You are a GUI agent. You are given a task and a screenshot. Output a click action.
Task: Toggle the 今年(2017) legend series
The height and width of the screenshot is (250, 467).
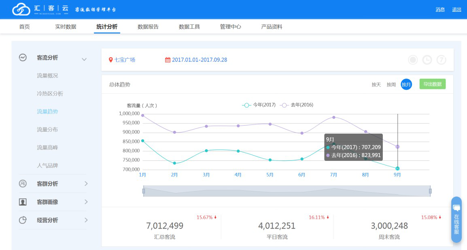point(259,105)
